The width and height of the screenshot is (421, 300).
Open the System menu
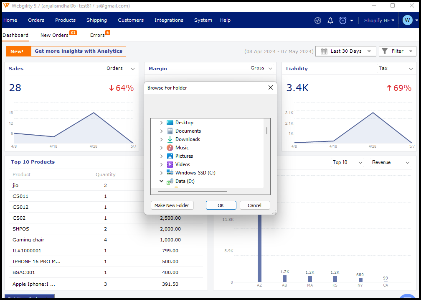[x=203, y=20]
